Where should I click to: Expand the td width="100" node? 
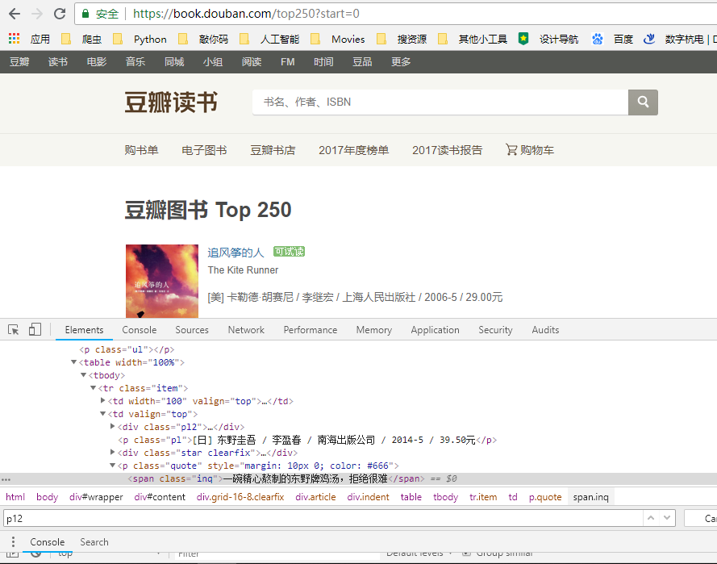tap(103, 400)
